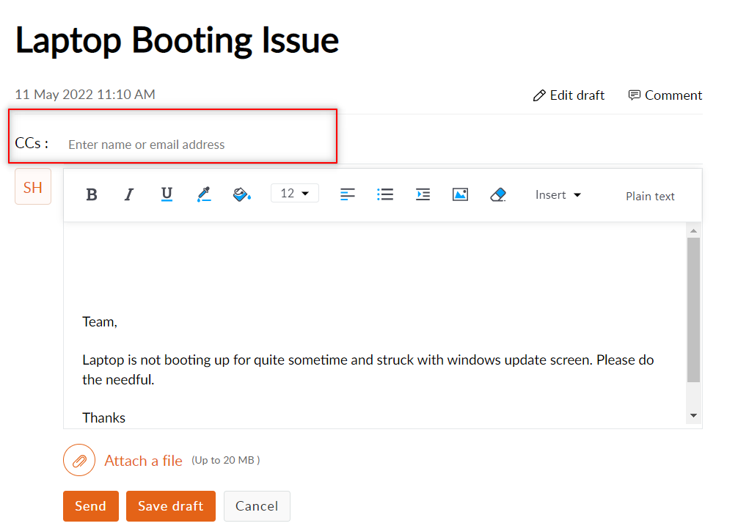This screenshot has width=749, height=526.
Task: Click the speech bubble Comment icon
Action: 634,95
